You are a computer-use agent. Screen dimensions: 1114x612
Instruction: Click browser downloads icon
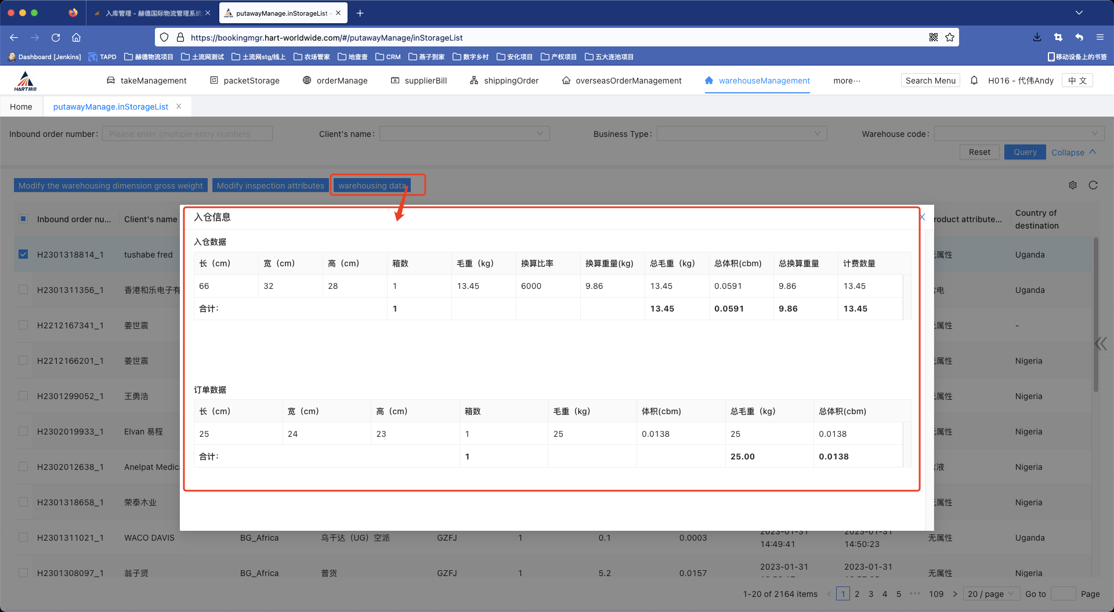[x=1037, y=38]
